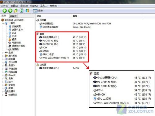This screenshot has height=116, width=155.
Task: Collapse the 计算机 computer node
Action: 3,23
